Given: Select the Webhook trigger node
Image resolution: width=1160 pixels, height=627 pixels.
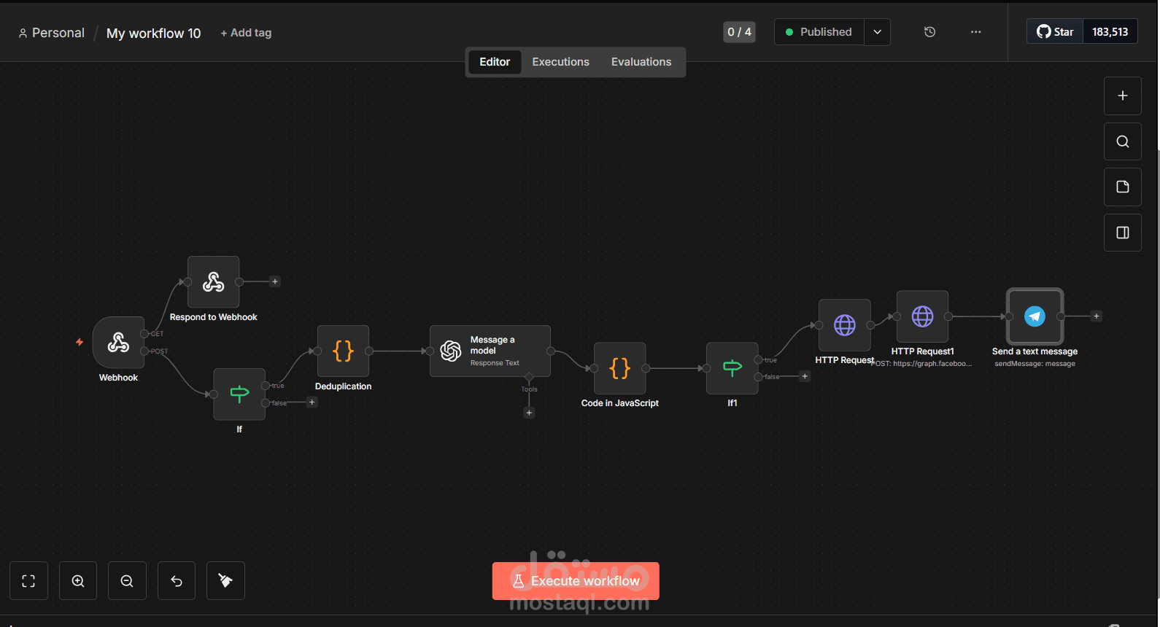Looking at the screenshot, I should 118,342.
